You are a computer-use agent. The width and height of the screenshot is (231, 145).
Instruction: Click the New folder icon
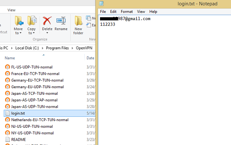coord(78,21)
